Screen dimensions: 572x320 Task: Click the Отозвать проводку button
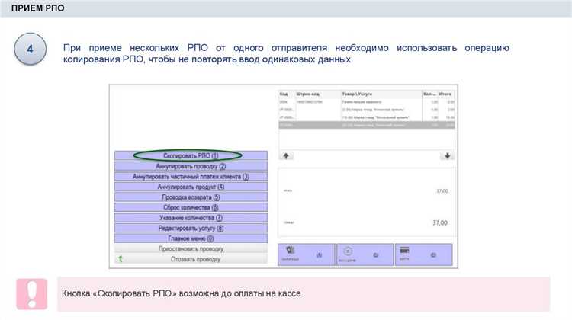click(x=191, y=259)
